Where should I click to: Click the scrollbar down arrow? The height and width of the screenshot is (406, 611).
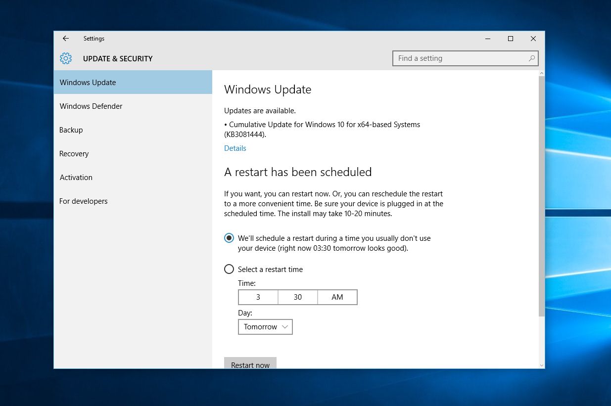pos(541,365)
